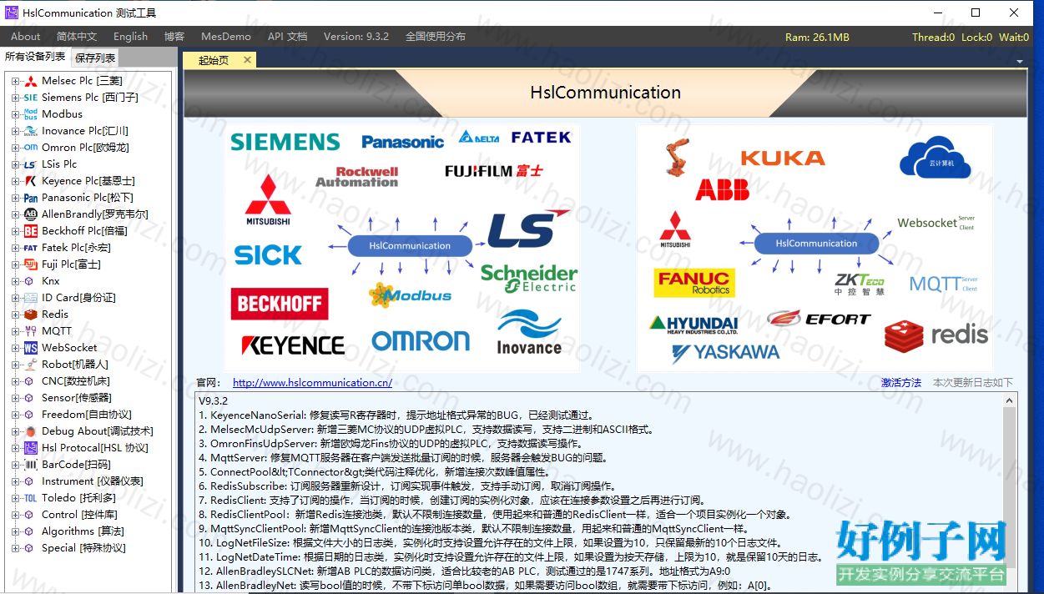Expand the Melsec Plc node
Image resolution: width=1044 pixels, height=594 pixels.
[15, 81]
